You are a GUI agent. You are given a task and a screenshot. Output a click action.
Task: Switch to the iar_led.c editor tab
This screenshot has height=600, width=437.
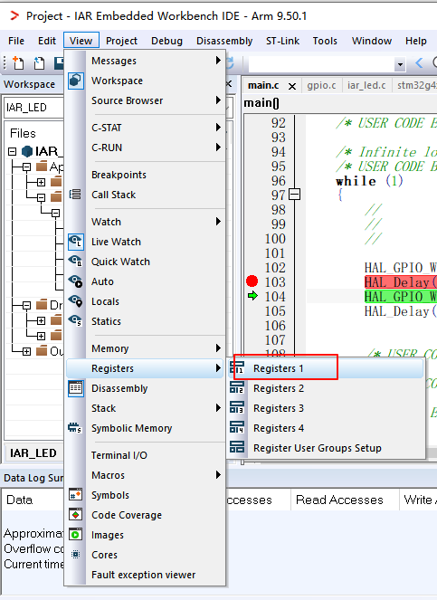366,85
